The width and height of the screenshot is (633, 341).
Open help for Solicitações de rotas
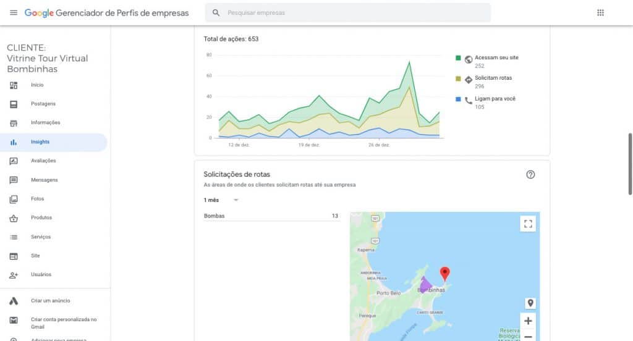click(530, 174)
